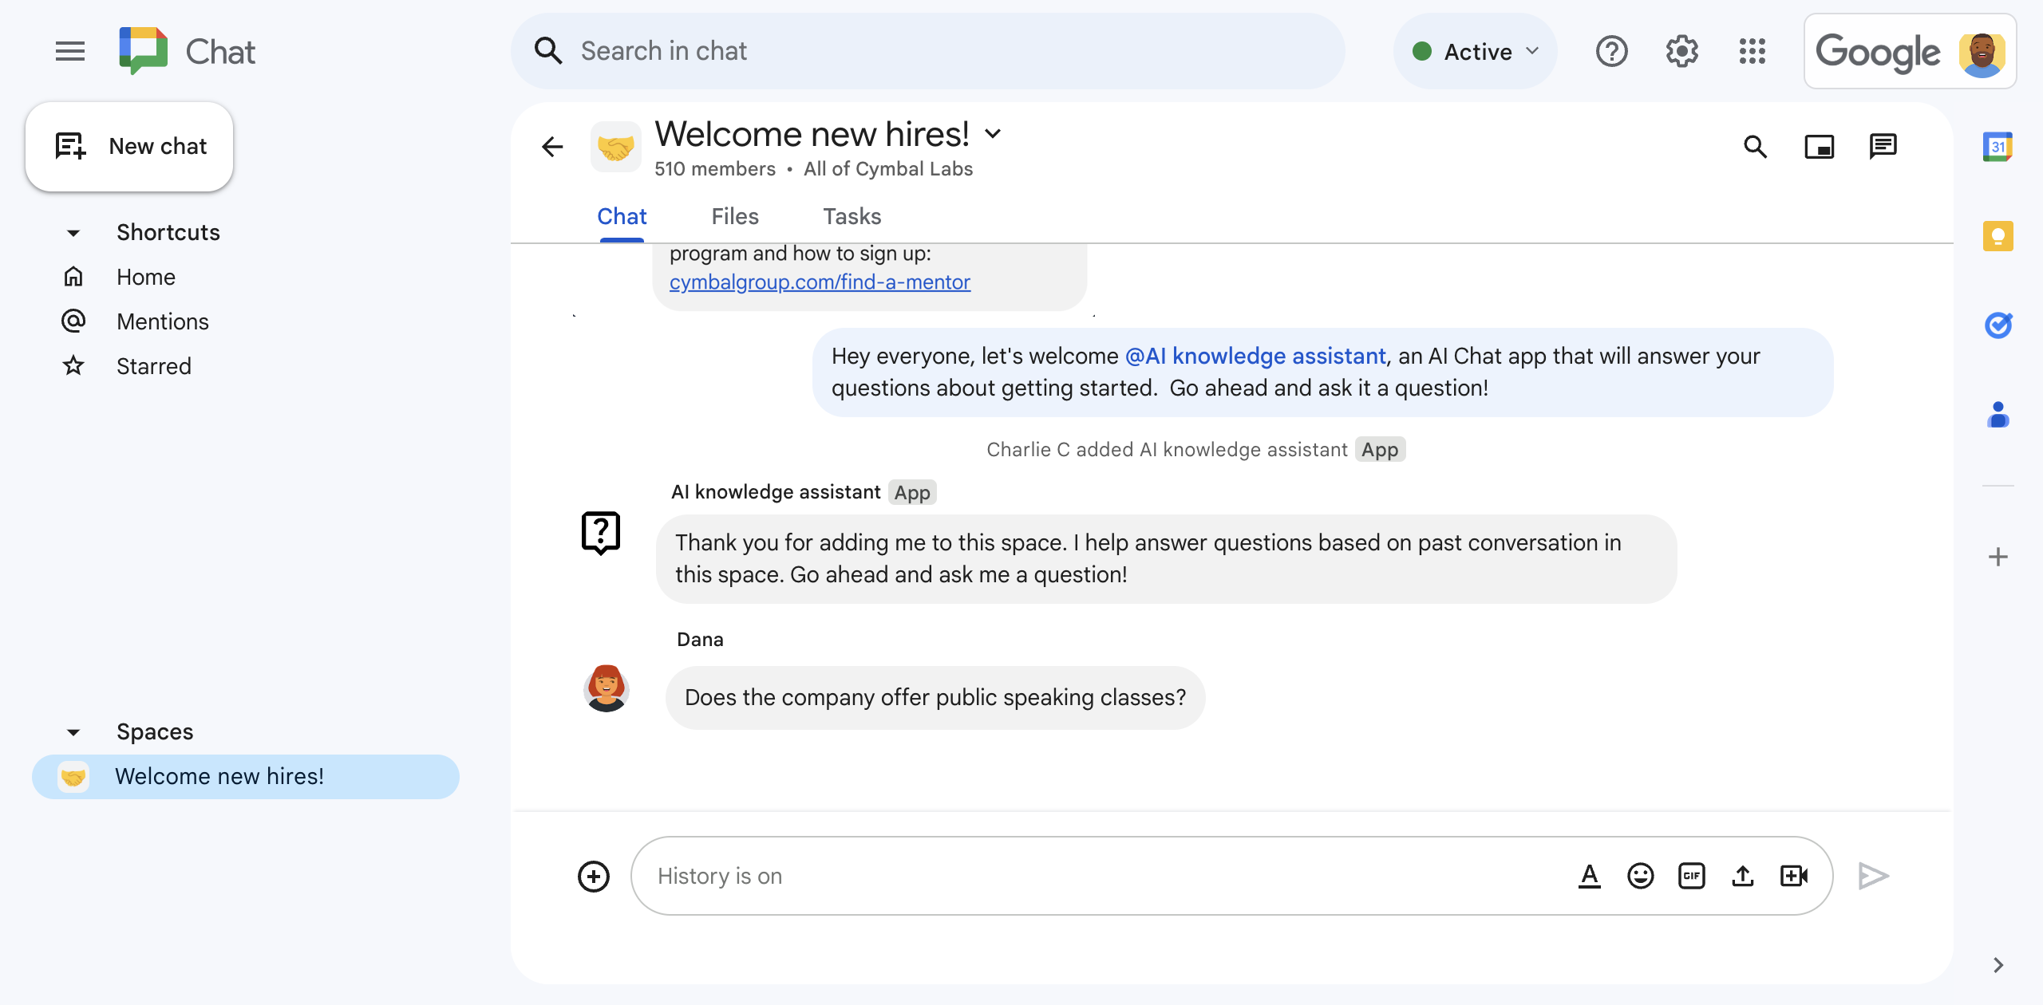Image resolution: width=2043 pixels, height=1005 pixels.
Task: Click the Tasks menu item
Action: click(x=851, y=216)
